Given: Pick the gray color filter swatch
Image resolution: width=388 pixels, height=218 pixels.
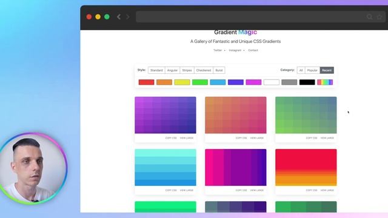Looking at the screenshot, I should [x=289, y=82].
